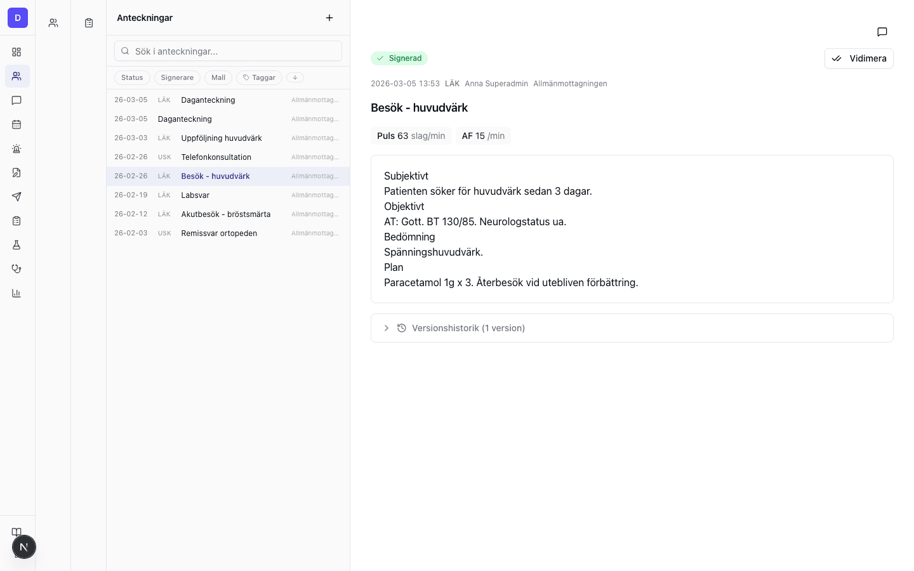Click the paper plane send icon

pyautogui.click(x=17, y=197)
